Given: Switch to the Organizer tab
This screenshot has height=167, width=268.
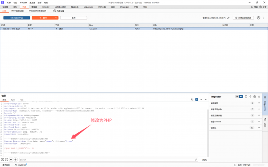Looking at the screenshot, I should click(x=124, y=7).
